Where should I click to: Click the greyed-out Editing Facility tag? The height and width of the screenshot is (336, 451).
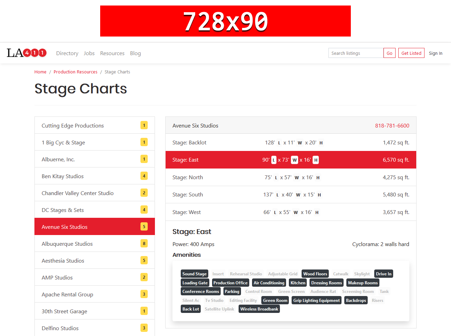click(x=243, y=300)
